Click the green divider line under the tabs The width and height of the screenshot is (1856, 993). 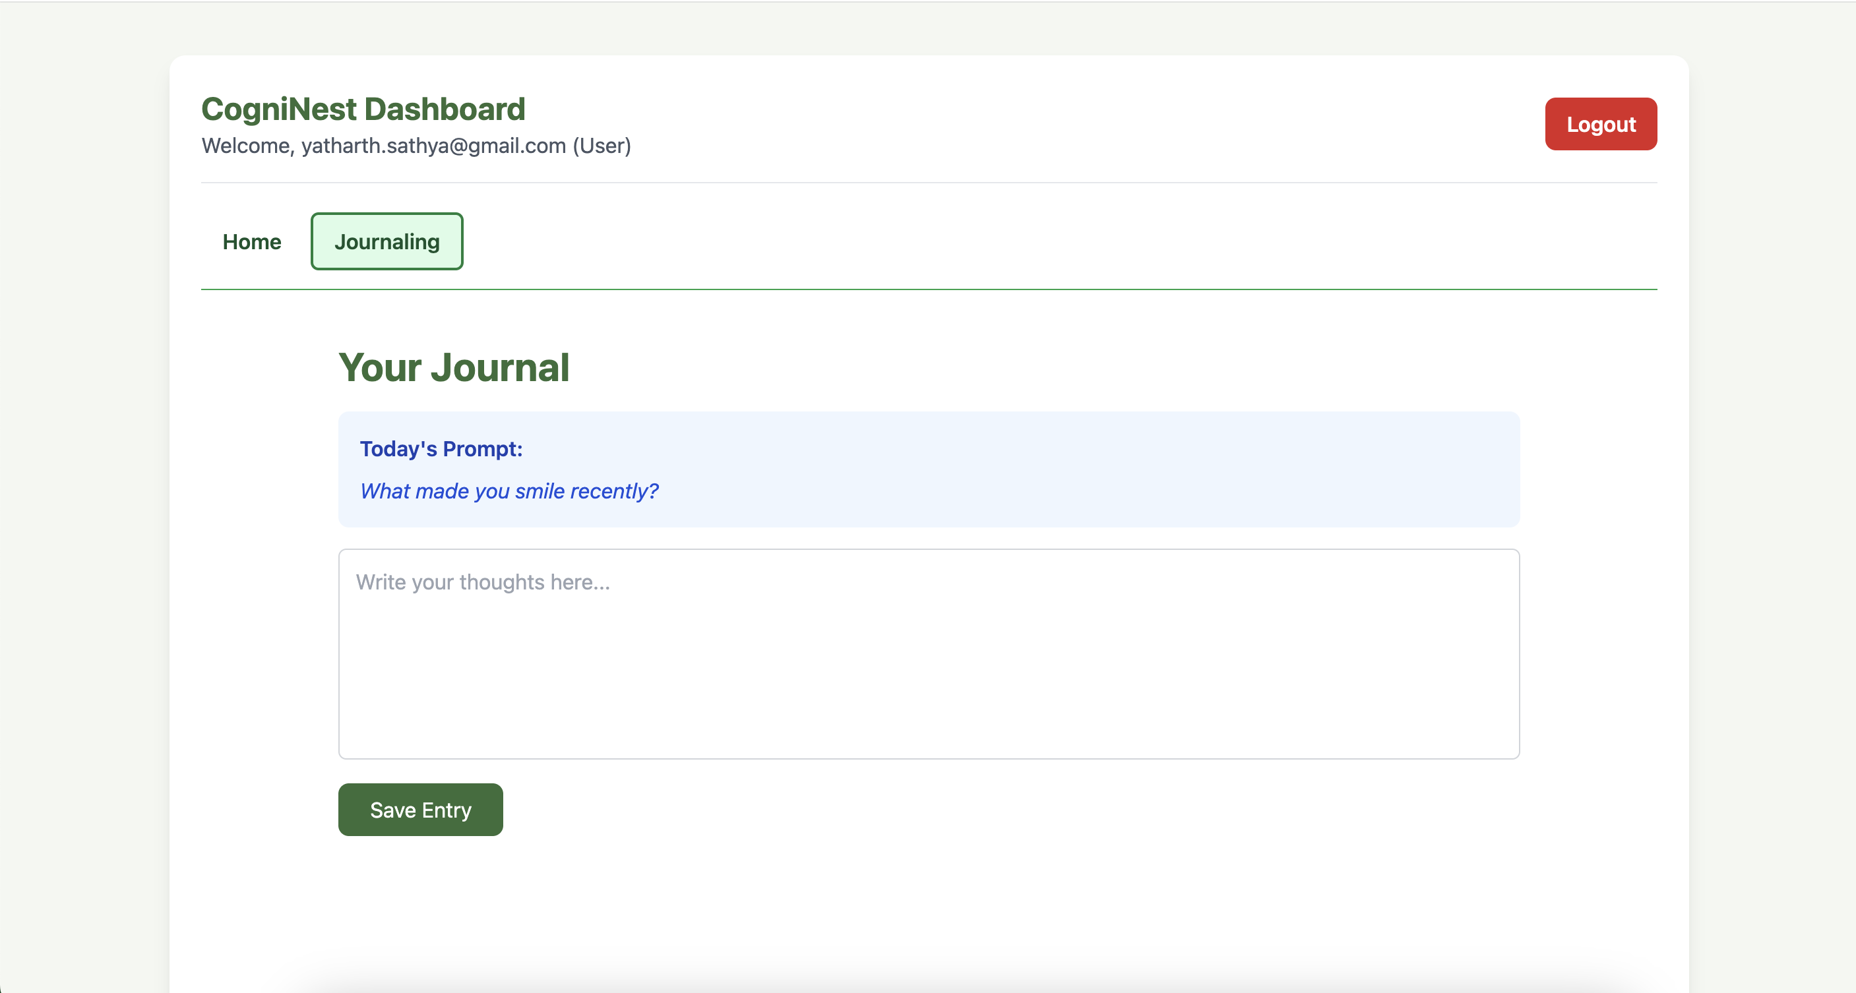tap(928, 289)
